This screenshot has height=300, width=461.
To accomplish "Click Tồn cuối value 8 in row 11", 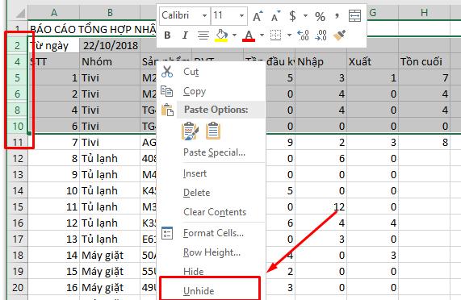I will [424, 143].
